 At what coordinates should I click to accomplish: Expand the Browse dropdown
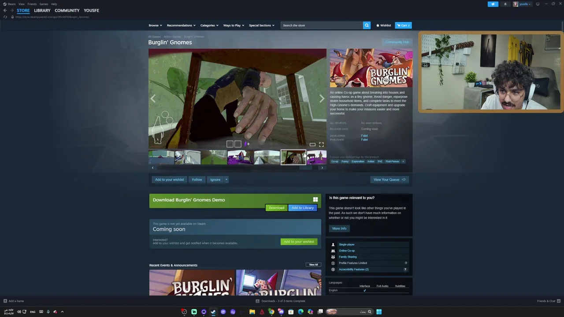[x=155, y=25]
